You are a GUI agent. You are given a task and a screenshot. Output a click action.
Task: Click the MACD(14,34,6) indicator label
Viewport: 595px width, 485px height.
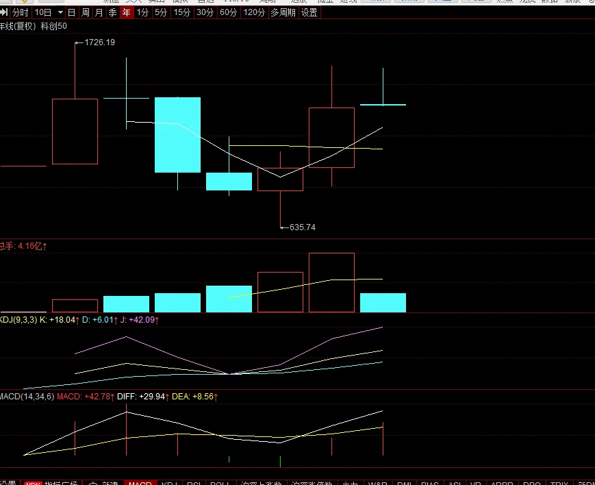point(27,397)
